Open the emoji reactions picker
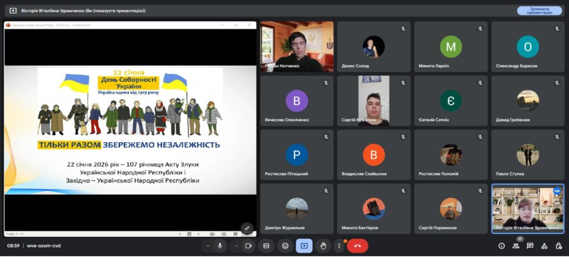This screenshot has width=569, height=274. click(285, 246)
